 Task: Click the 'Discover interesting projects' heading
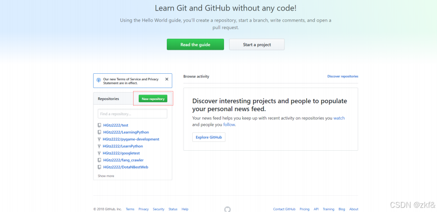(x=270, y=105)
